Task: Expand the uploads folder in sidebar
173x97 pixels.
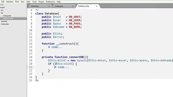Action: [x=4, y=21]
